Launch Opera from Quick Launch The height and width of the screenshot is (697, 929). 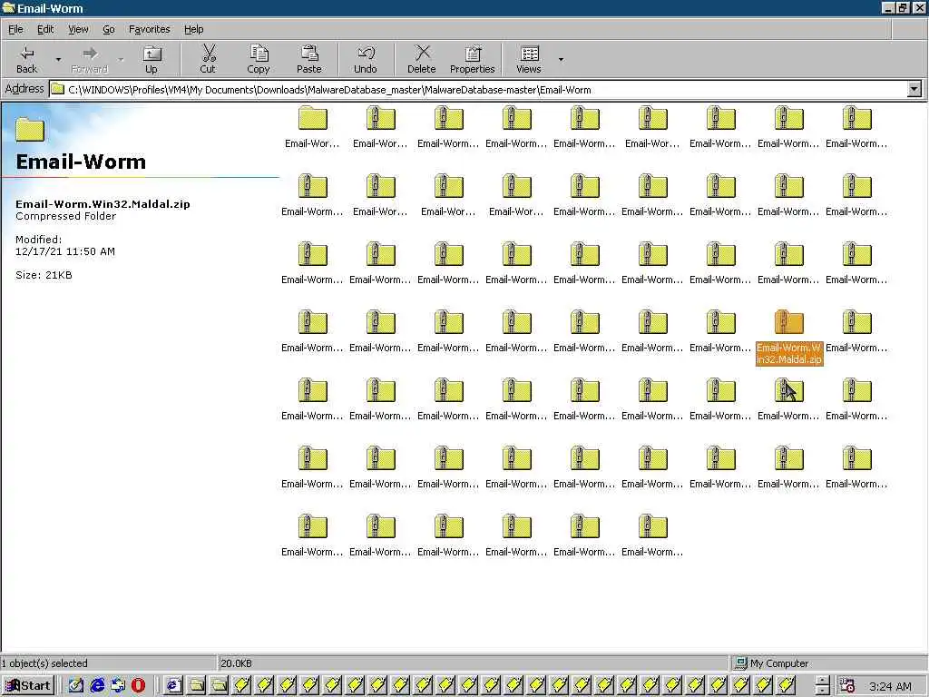click(138, 686)
